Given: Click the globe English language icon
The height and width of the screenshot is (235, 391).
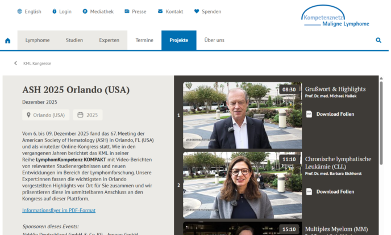Looking at the screenshot, I should point(20,11).
